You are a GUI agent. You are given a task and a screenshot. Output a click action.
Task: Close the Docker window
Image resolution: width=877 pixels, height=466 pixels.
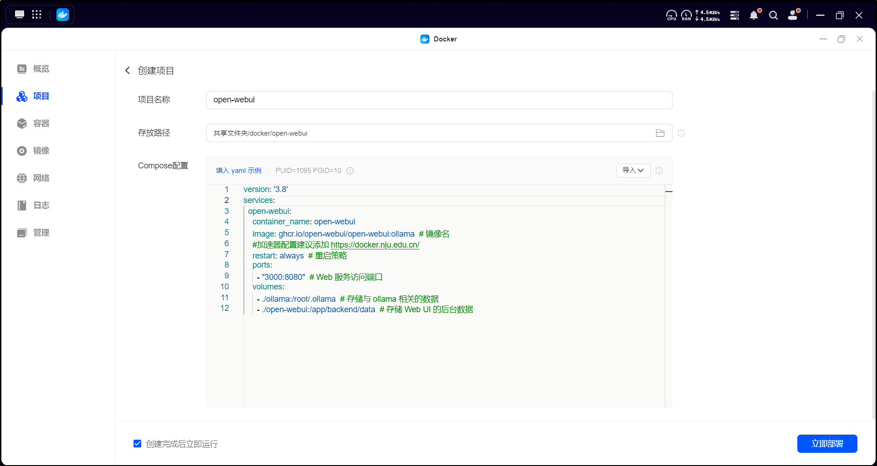coord(860,39)
